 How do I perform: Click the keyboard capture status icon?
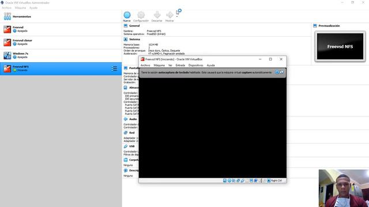pyautogui.click(x=269, y=181)
